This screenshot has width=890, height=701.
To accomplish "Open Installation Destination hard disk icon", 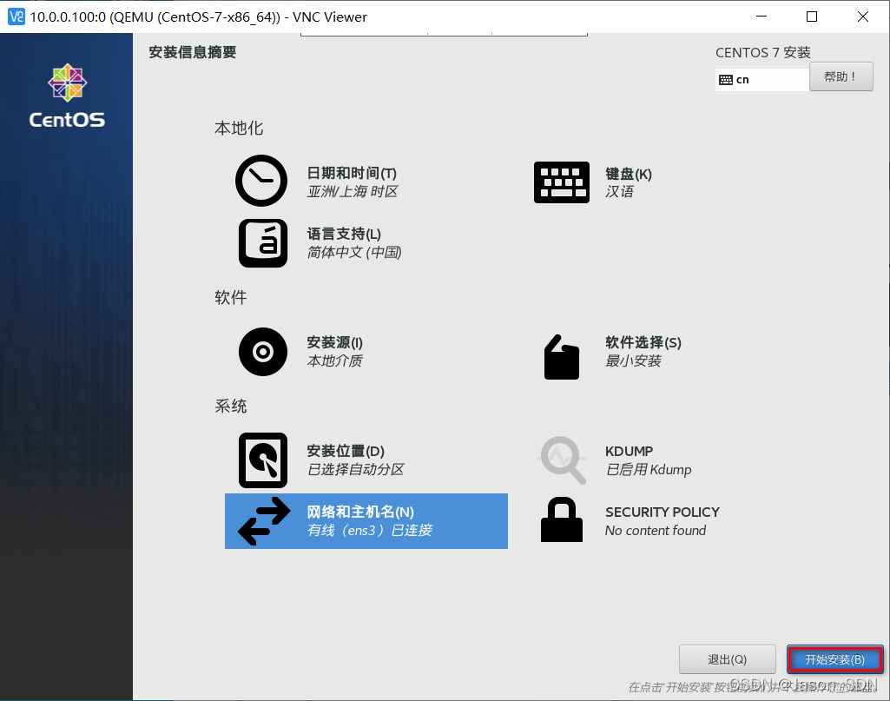I will [x=263, y=460].
